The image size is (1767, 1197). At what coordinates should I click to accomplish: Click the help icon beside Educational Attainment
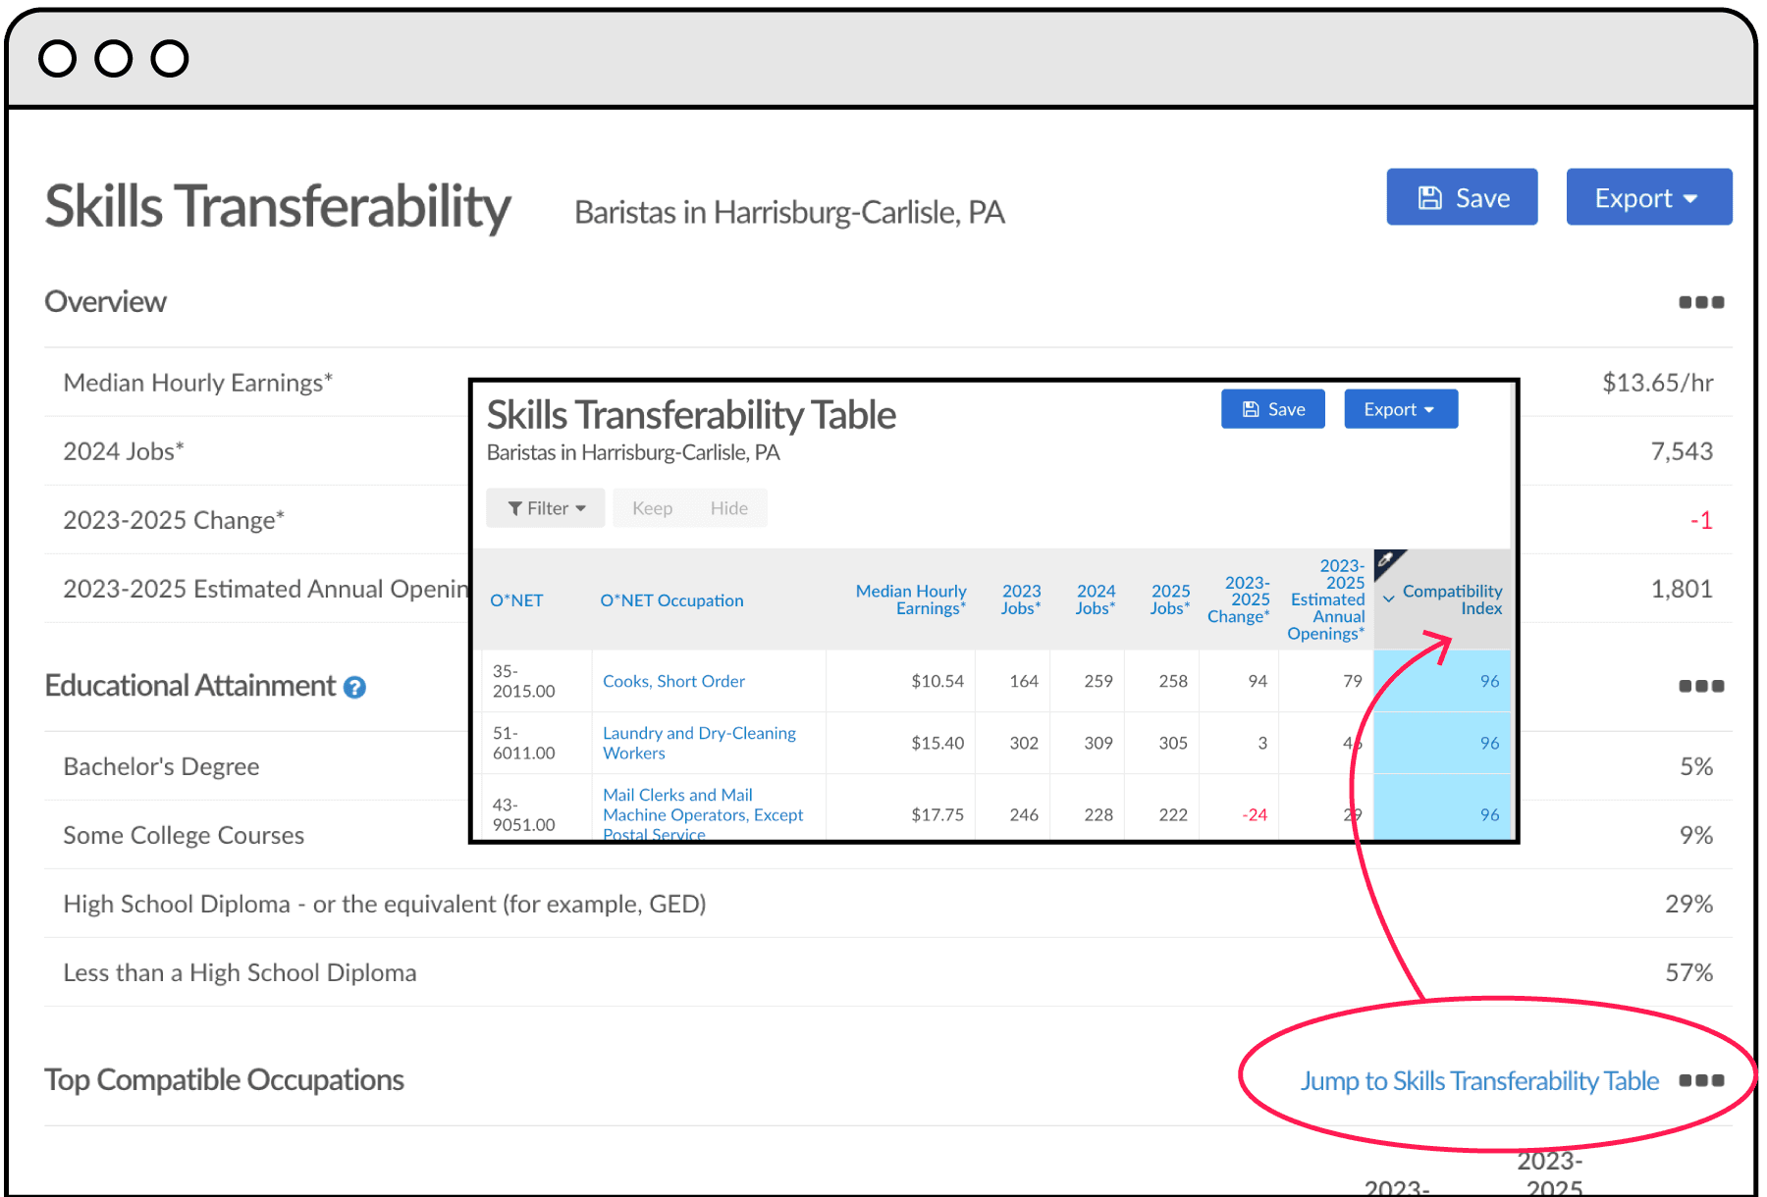pos(355,687)
